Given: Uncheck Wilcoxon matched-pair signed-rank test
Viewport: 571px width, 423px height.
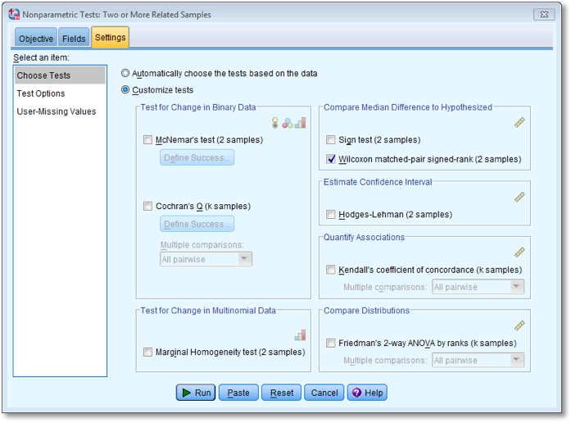Looking at the screenshot, I should [x=331, y=159].
